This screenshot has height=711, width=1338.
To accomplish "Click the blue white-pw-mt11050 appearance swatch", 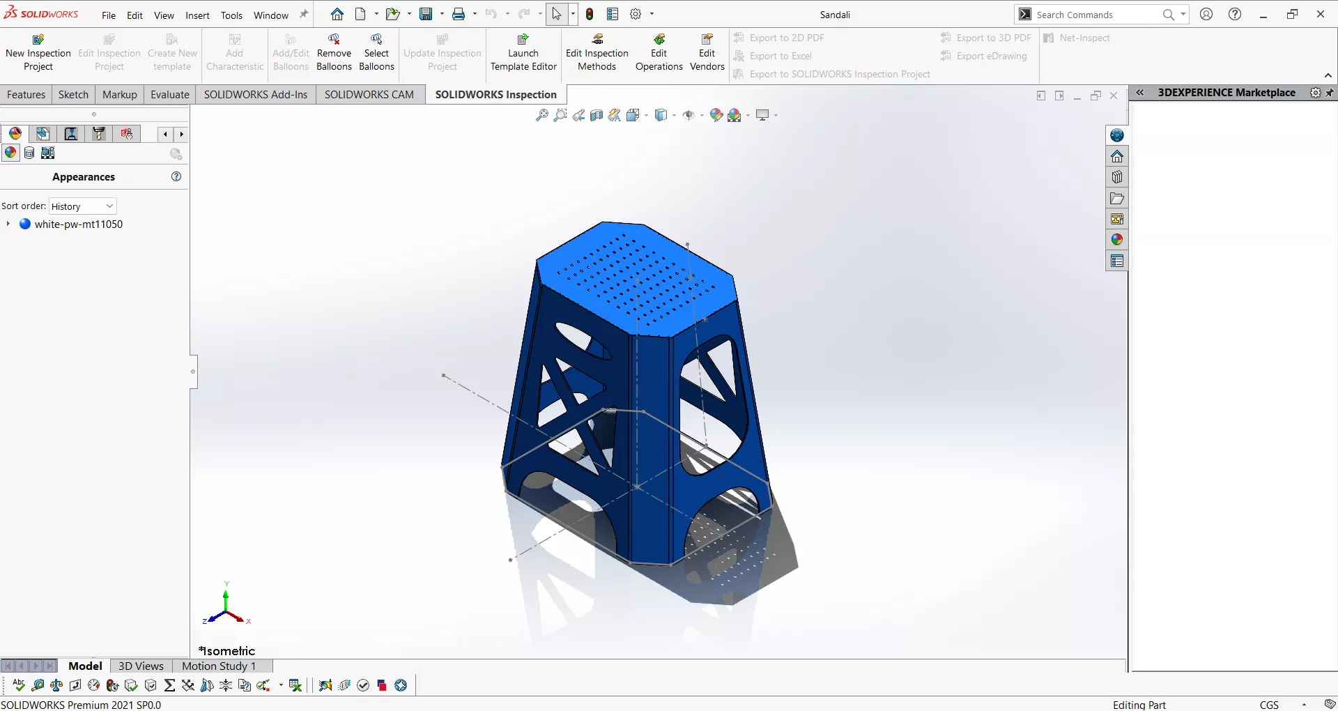I will point(25,224).
